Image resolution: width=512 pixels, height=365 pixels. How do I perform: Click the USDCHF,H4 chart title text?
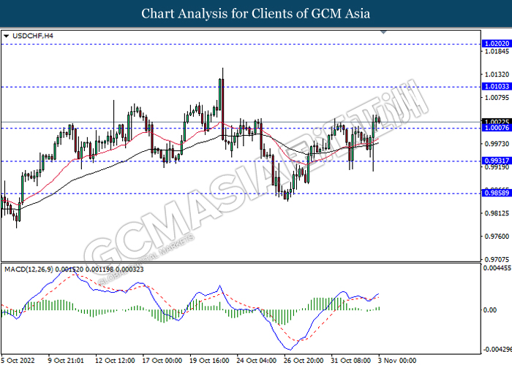point(33,36)
